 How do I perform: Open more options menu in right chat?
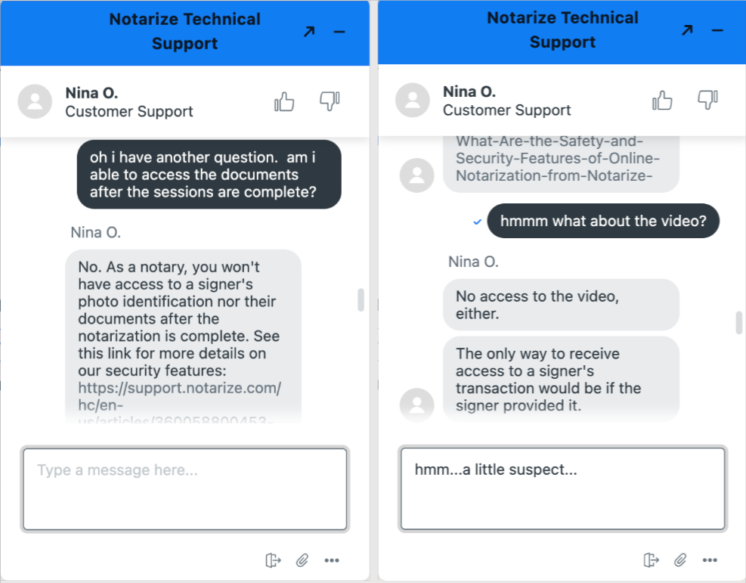[710, 560]
